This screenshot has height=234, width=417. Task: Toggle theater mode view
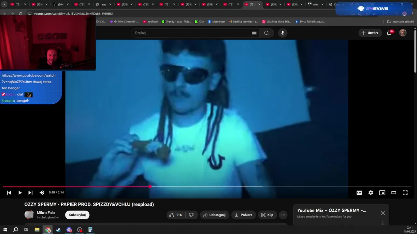[394, 193]
